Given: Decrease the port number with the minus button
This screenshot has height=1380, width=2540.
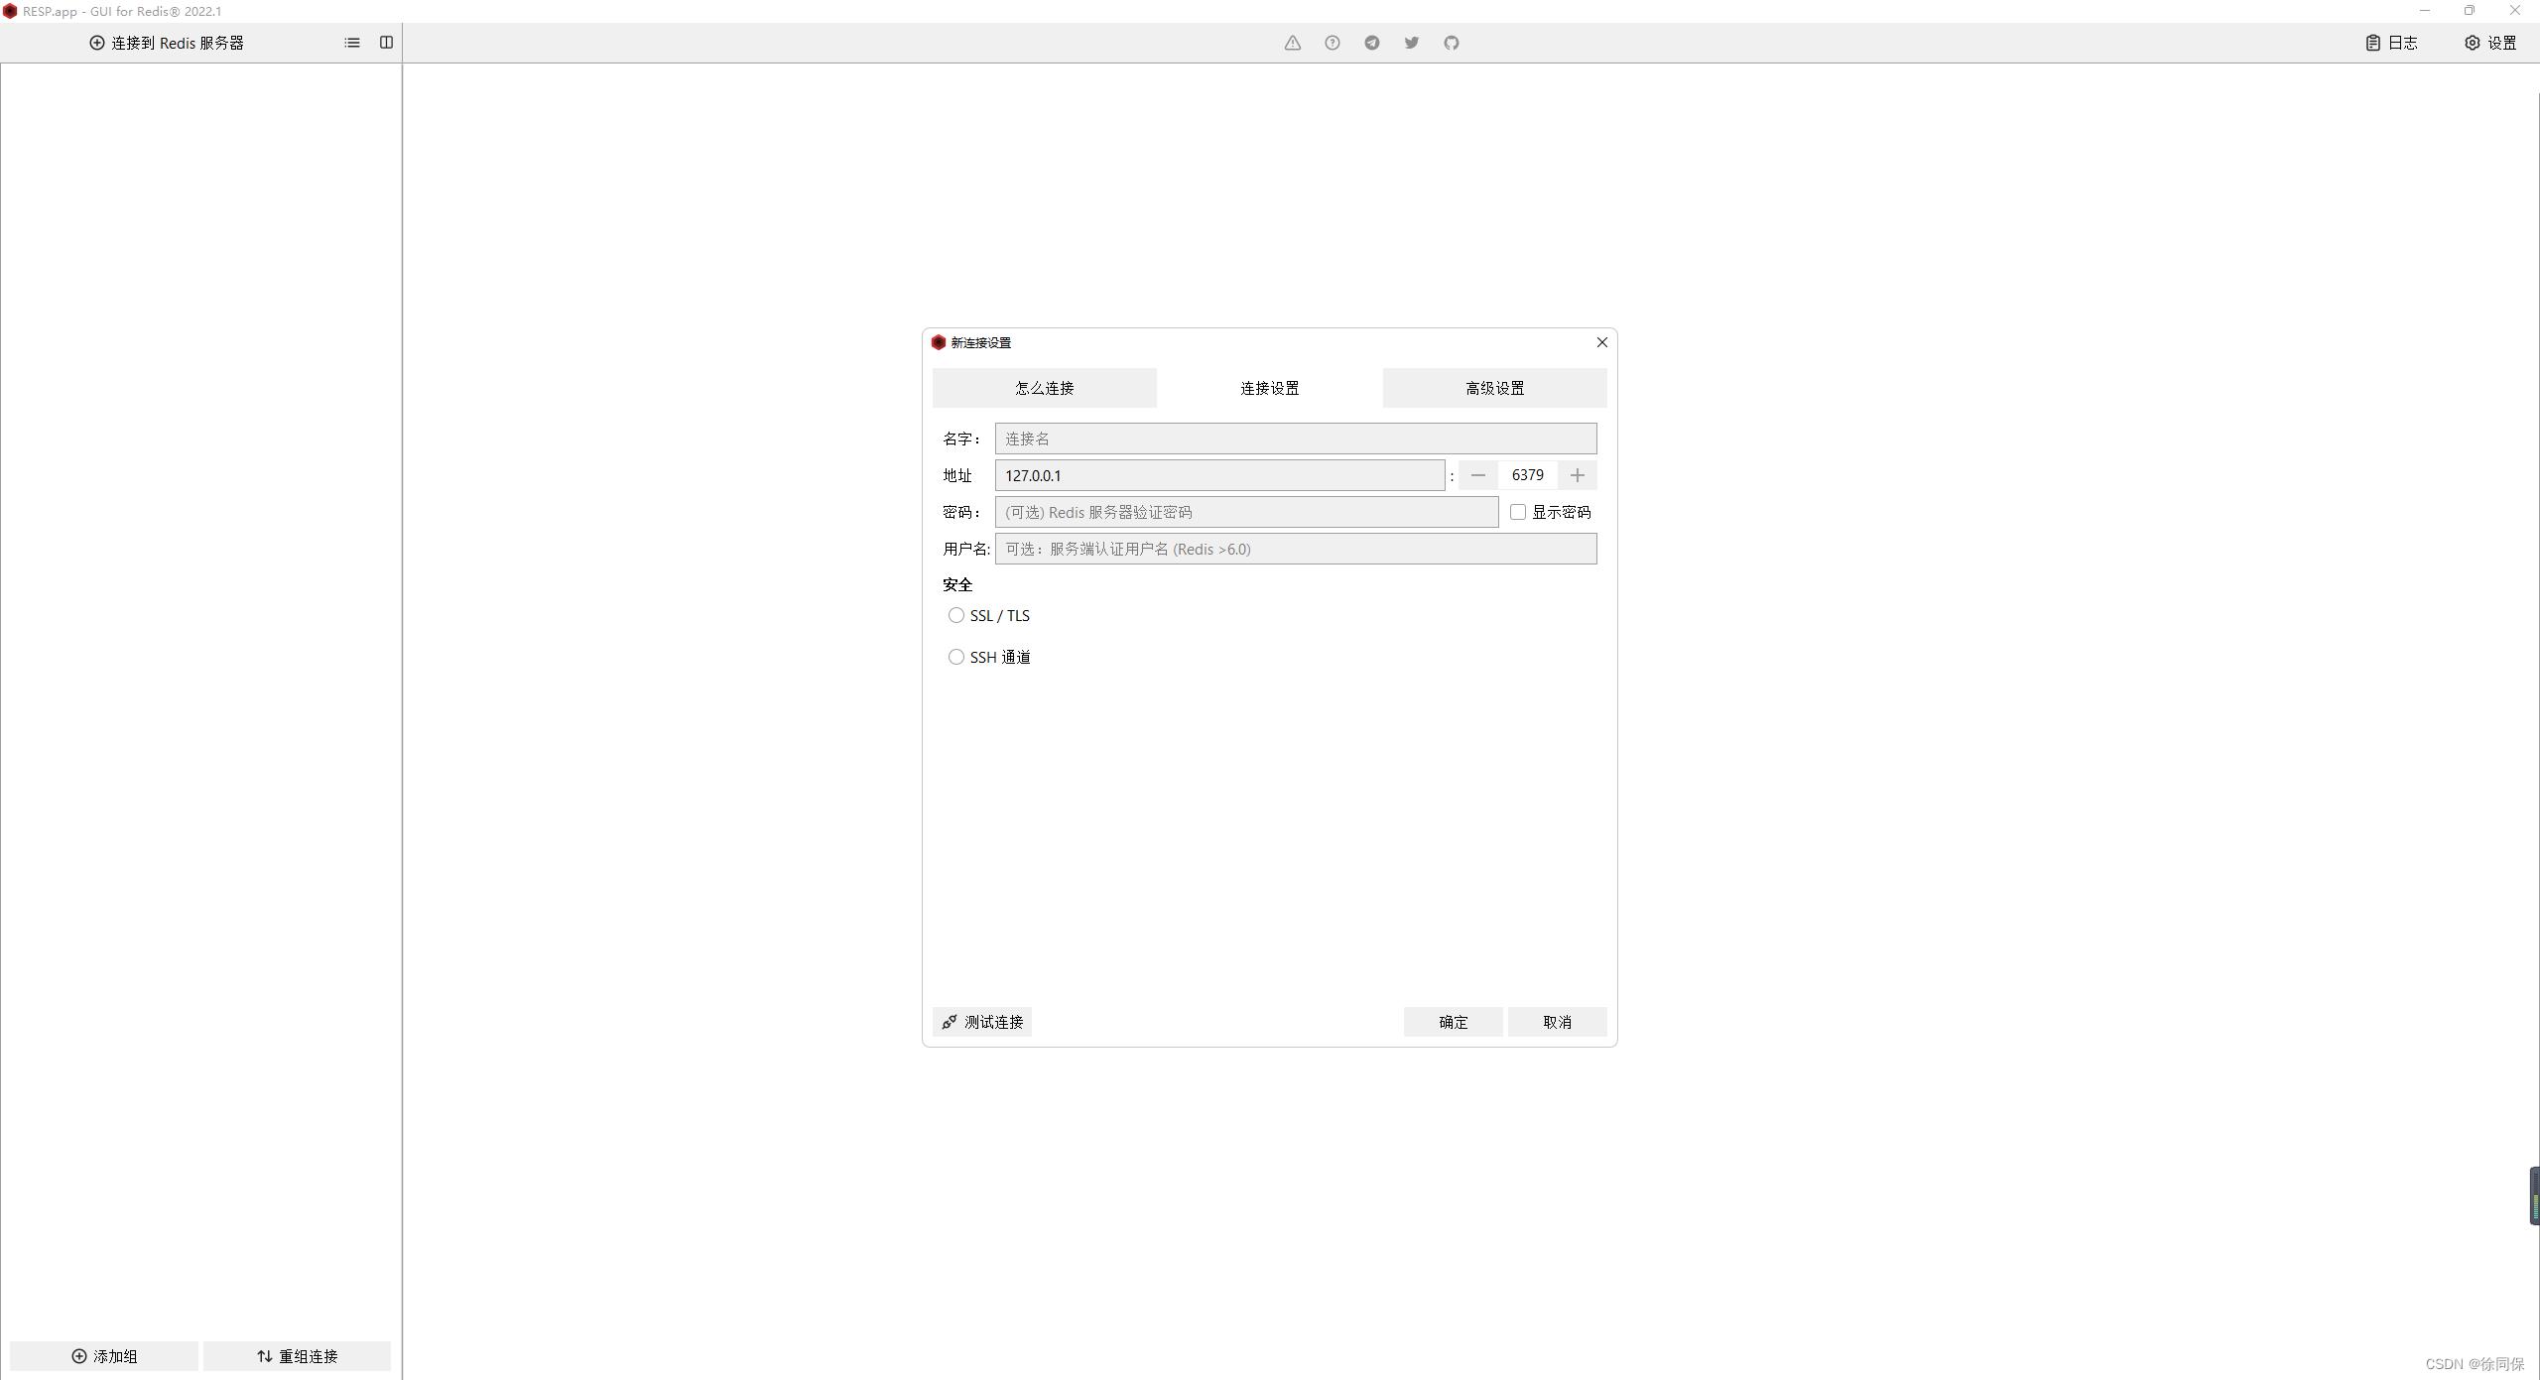Looking at the screenshot, I should coord(1477,475).
